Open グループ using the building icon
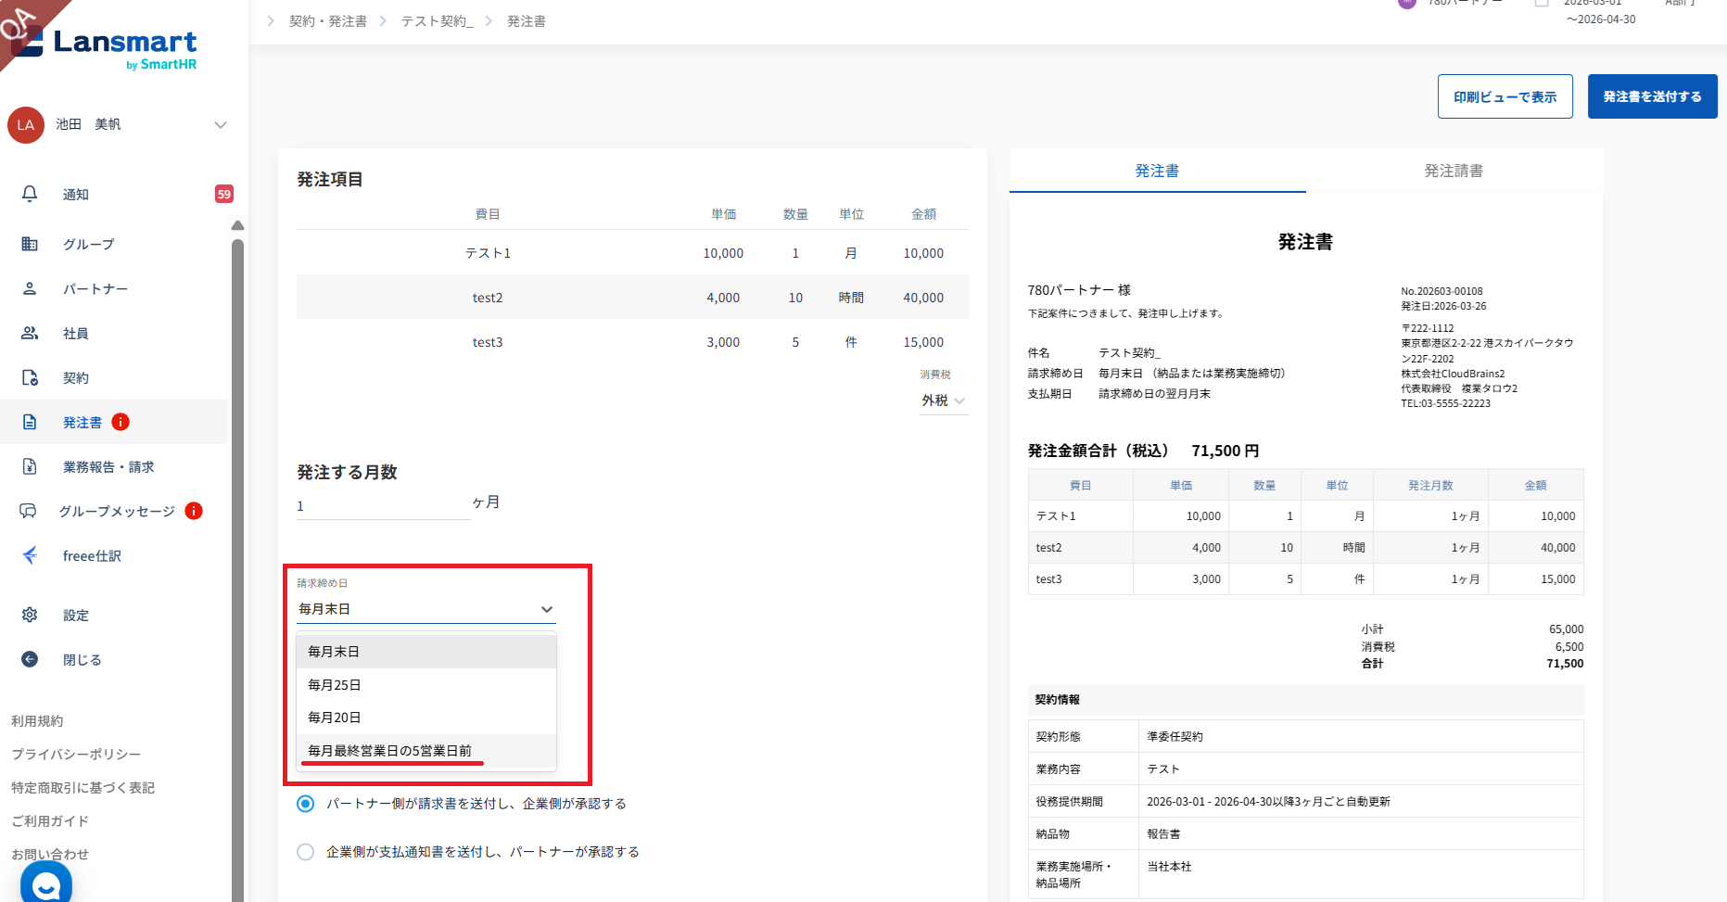Screen dimensions: 1727x902 (x=30, y=244)
